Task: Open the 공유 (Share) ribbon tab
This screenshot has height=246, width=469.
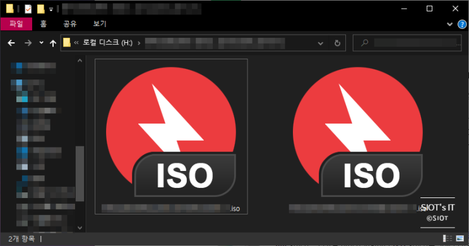Action: coord(69,24)
